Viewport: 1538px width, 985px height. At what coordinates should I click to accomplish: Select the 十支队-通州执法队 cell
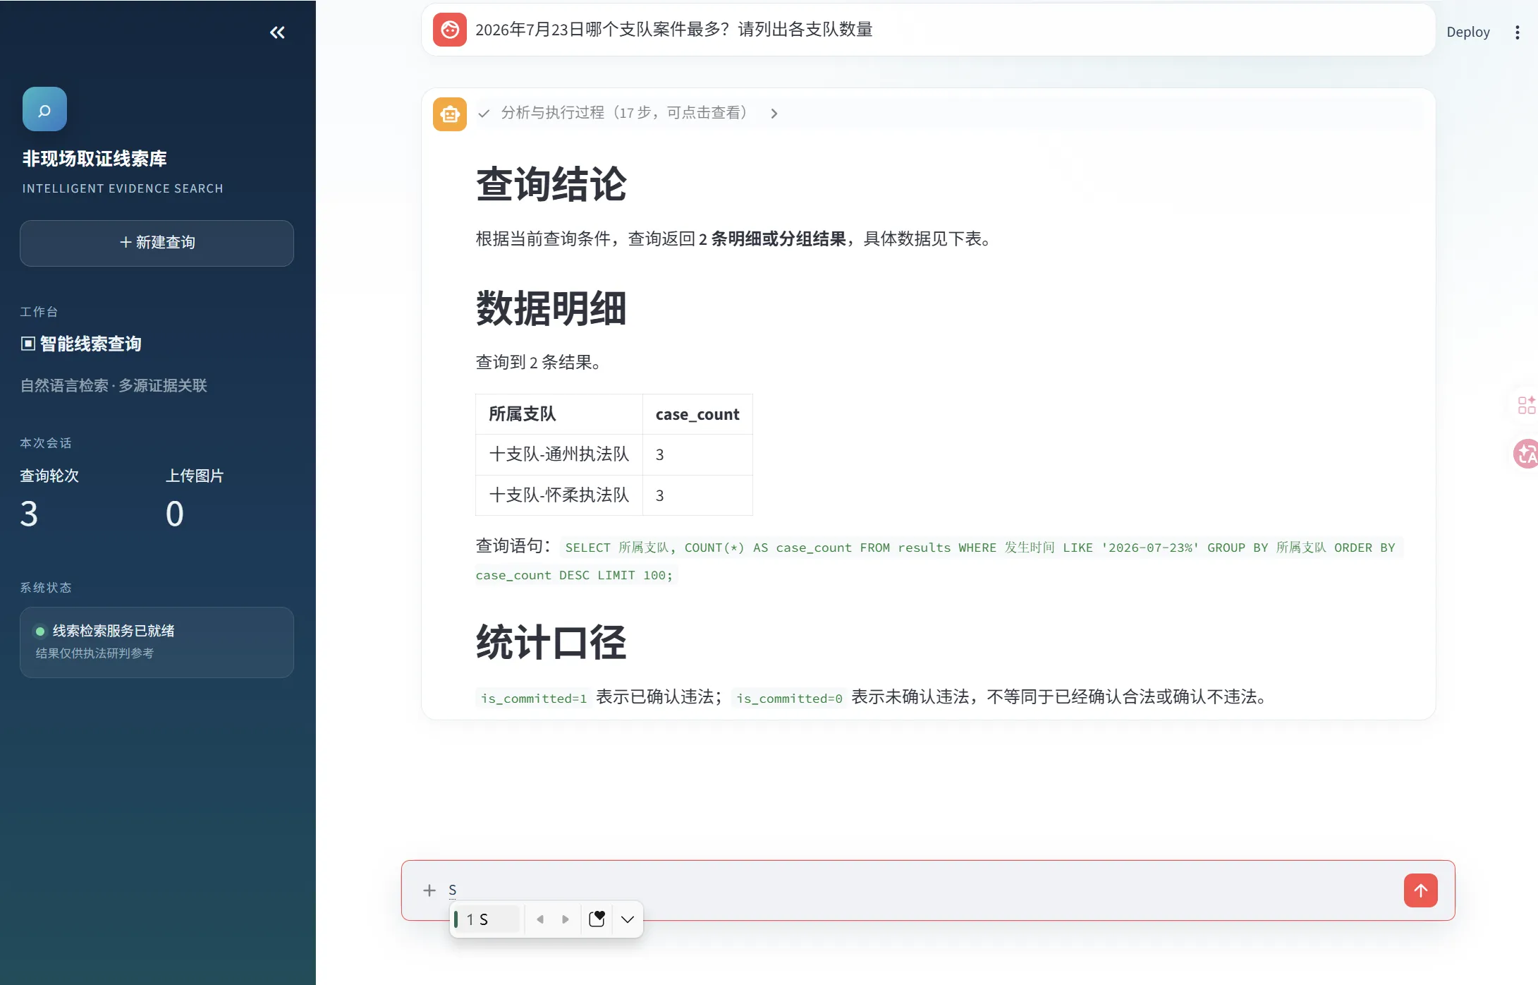click(x=559, y=454)
